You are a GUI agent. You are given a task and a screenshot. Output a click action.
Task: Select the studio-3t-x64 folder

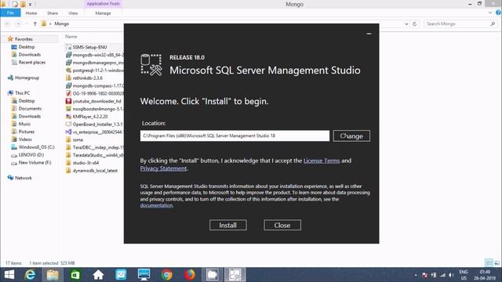tap(85, 163)
